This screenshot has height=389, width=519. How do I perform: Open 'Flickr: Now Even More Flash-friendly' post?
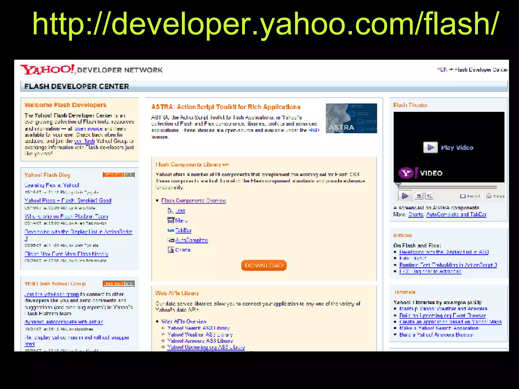(66, 254)
